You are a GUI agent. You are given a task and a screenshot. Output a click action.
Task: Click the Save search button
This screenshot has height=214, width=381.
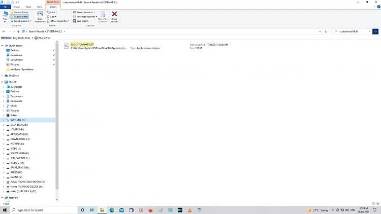tap(81, 21)
